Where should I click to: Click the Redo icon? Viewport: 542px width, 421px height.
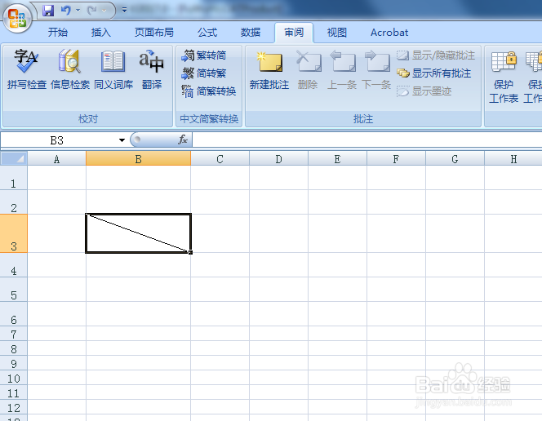click(x=92, y=11)
